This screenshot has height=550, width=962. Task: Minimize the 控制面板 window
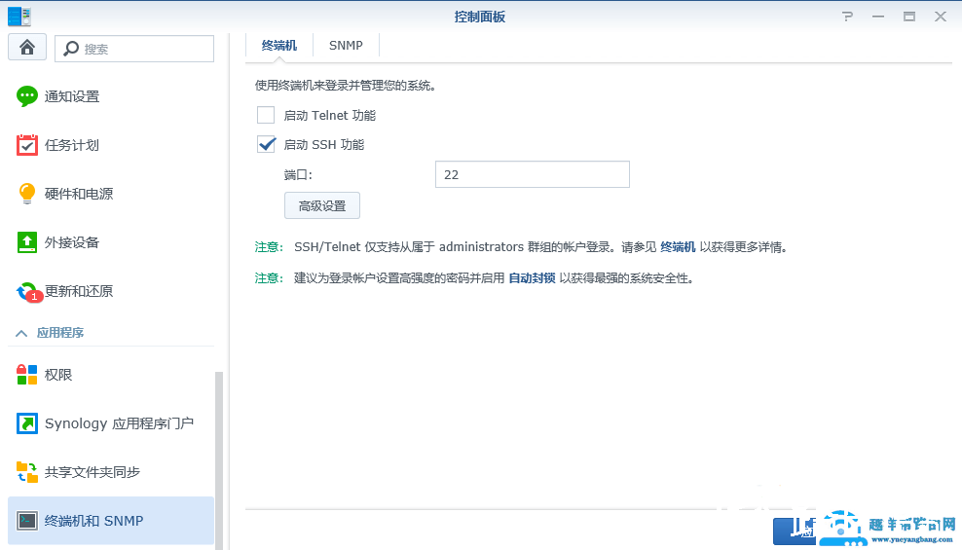pyautogui.click(x=878, y=17)
